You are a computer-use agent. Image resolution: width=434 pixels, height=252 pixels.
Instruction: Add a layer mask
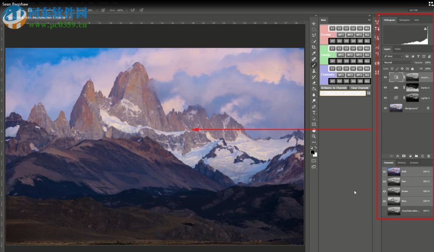coord(404,156)
